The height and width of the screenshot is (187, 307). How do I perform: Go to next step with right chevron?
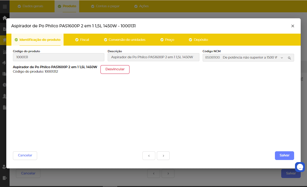coord(163,156)
